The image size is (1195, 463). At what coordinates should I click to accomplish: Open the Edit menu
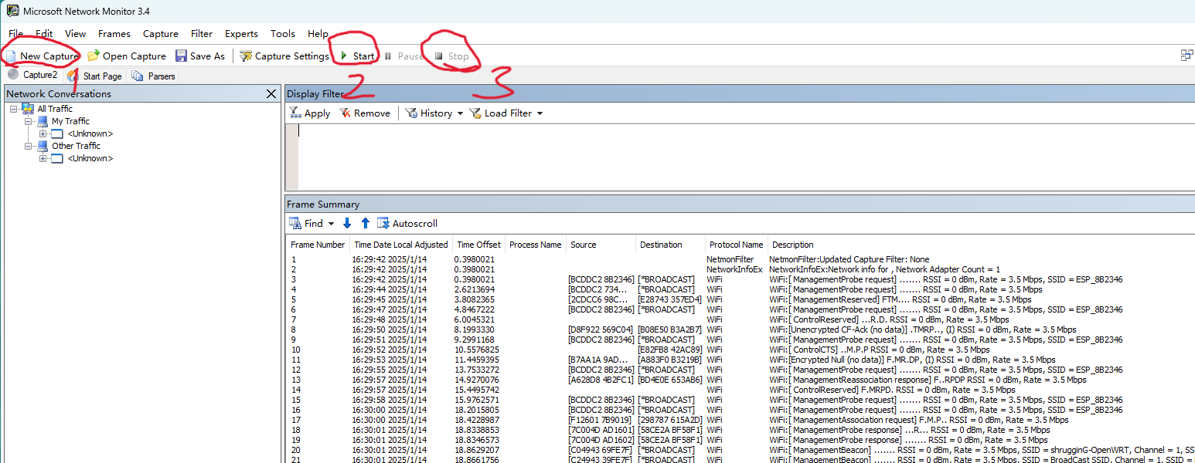coord(44,34)
